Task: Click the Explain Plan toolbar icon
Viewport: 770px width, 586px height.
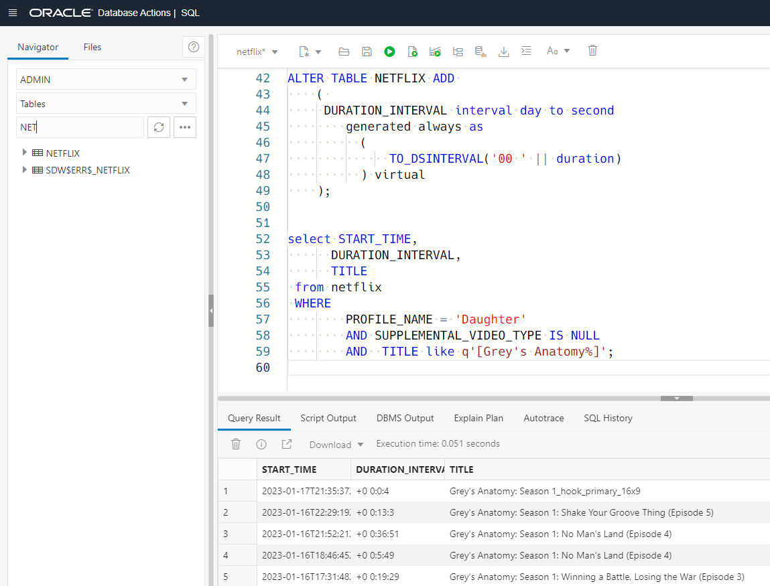Action: coord(458,52)
